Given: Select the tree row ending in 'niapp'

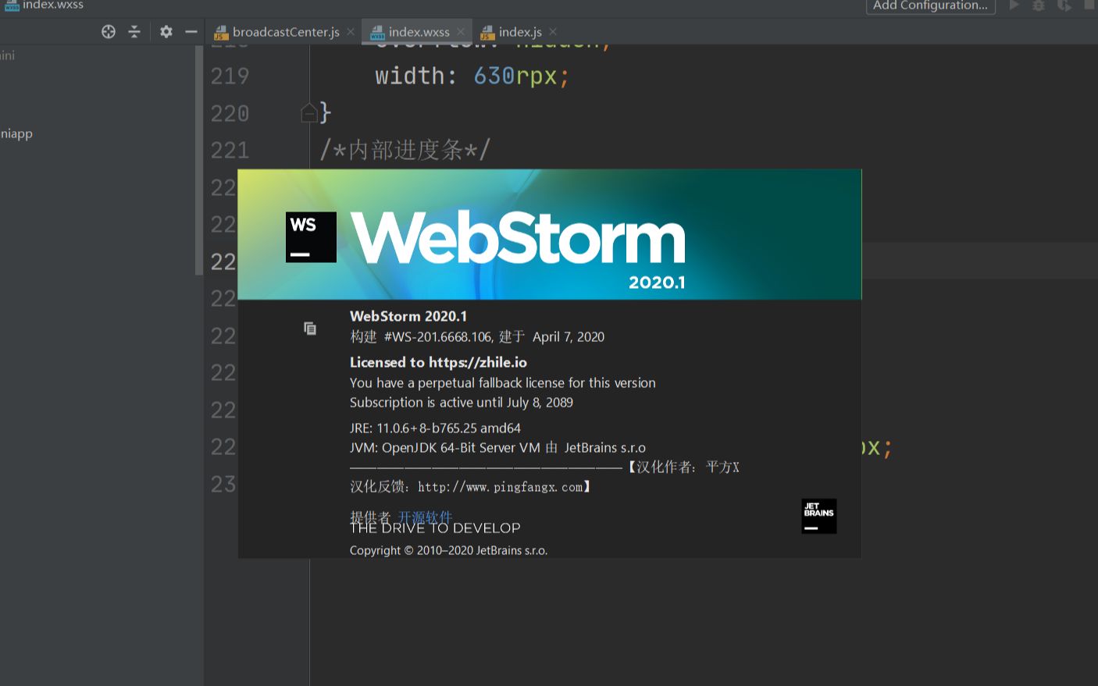Looking at the screenshot, I should tap(16, 133).
